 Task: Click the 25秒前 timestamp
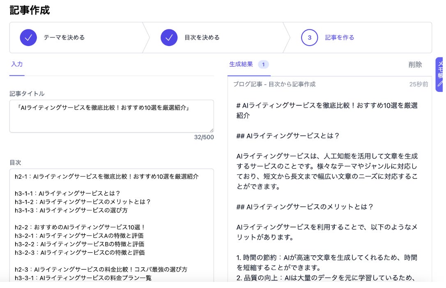418,85
